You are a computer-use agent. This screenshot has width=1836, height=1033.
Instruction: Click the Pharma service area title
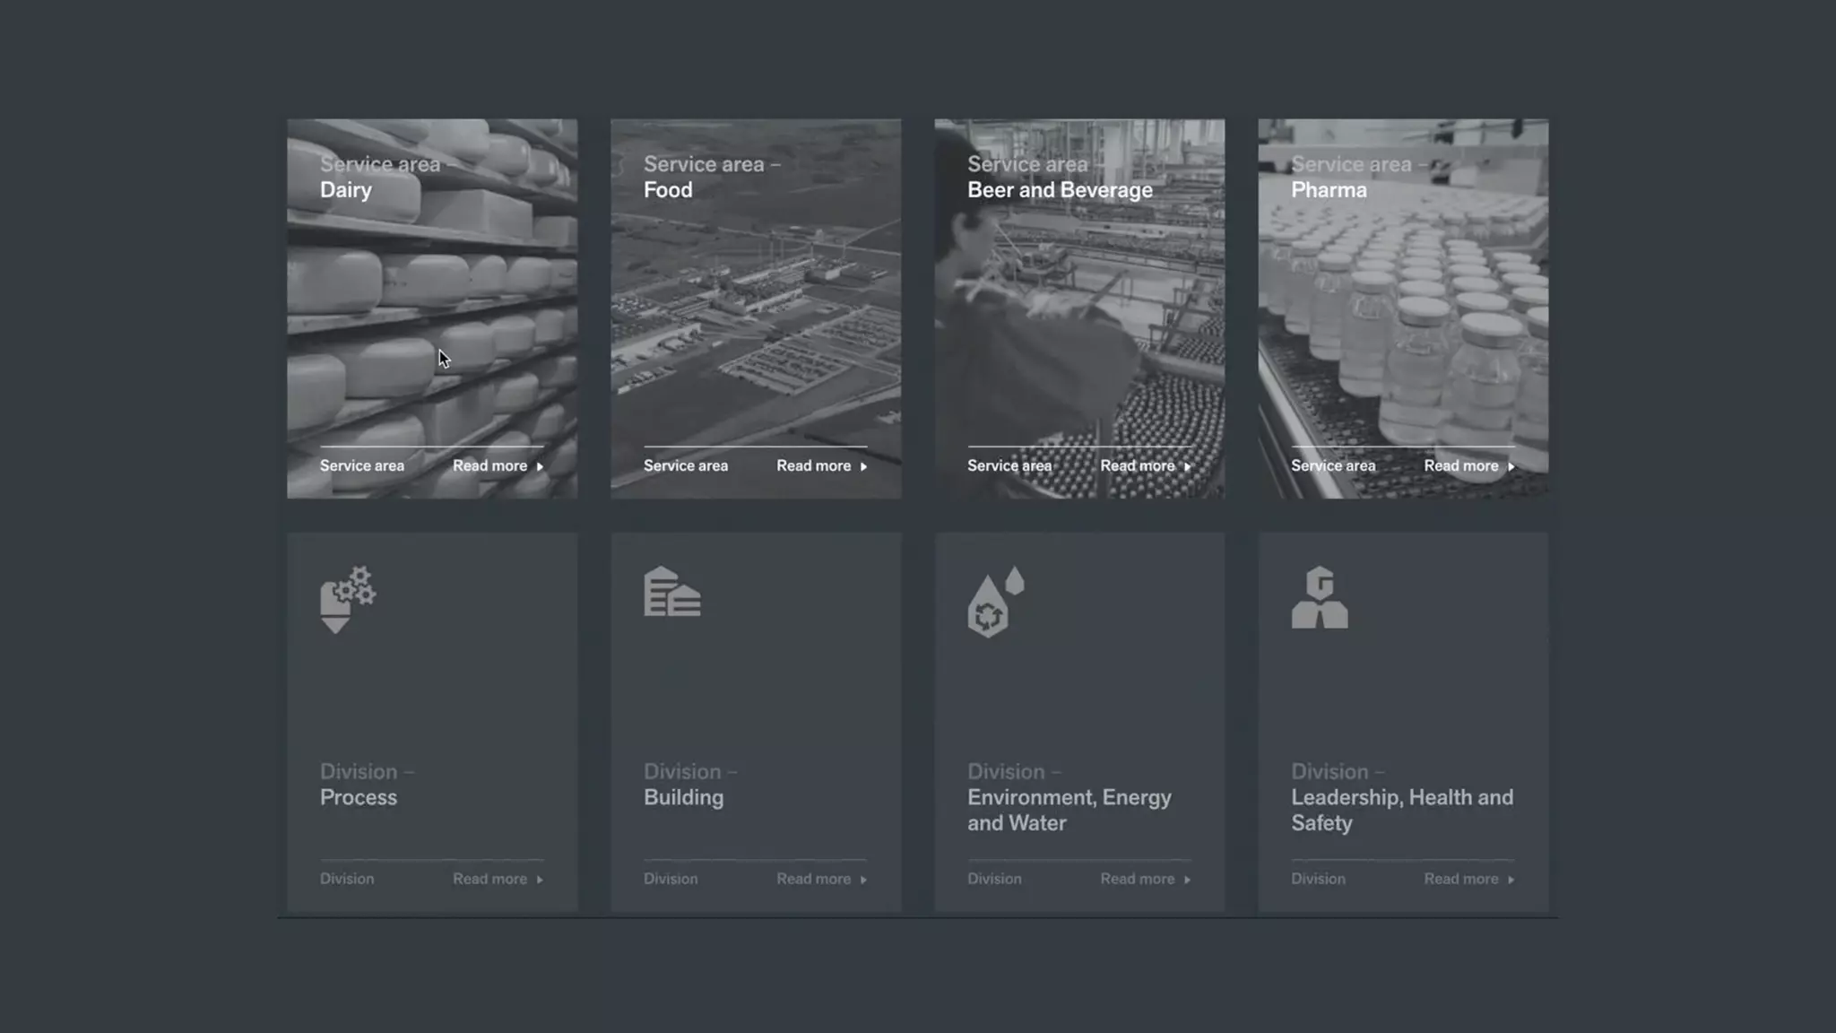tap(1329, 190)
